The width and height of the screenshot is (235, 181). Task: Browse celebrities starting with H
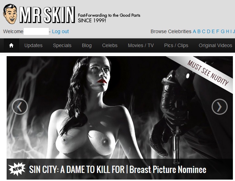(x=228, y=31)
